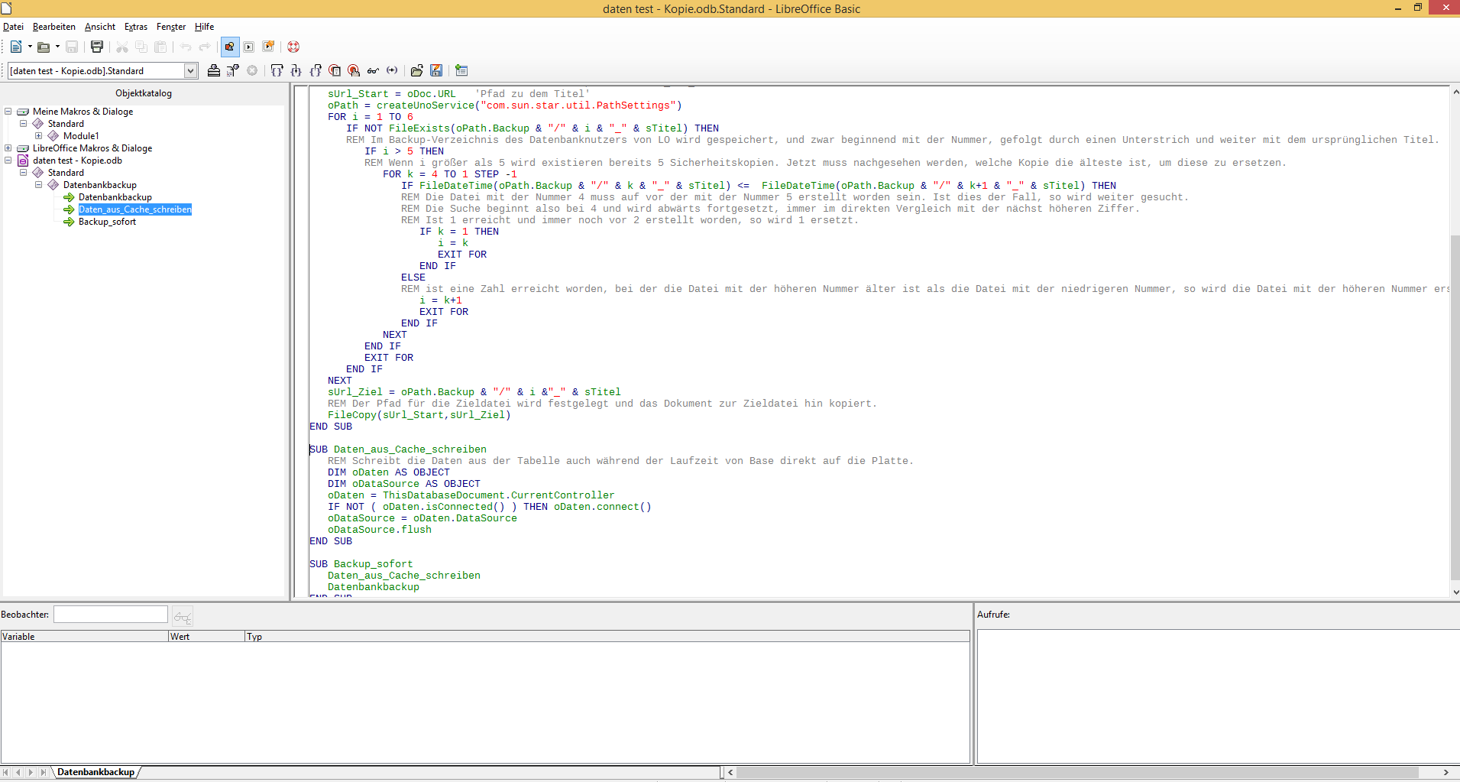Screen dimensions: 1460x782
Task: Click the Paste clipboard icon
Action: [160, 47]
